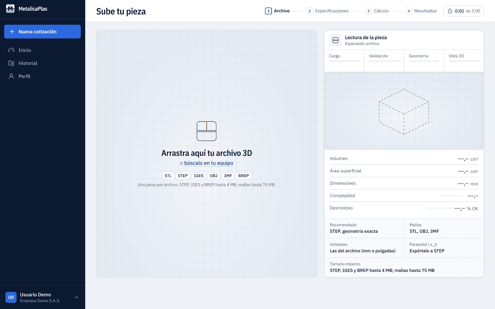Click the 0:00 de 3:00 timer

tap(463, 11)
